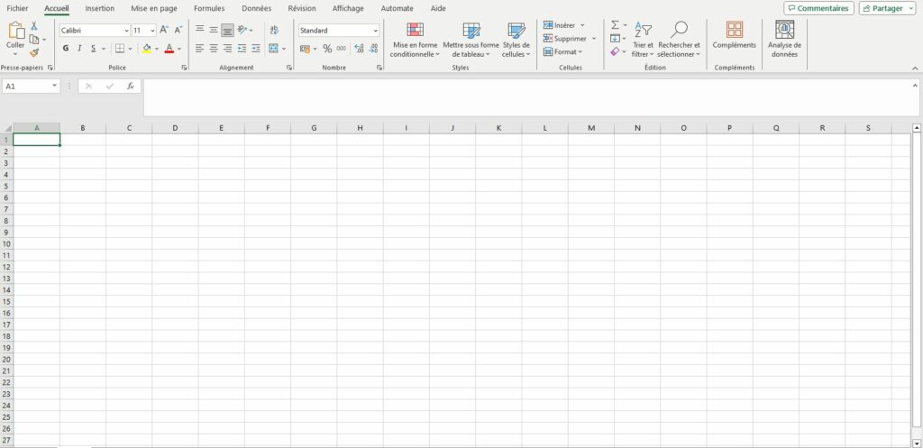Switch to the Insertion tab
Viewport: 923px width, 448px height.
pyautogui.click(x=99, y=8)
